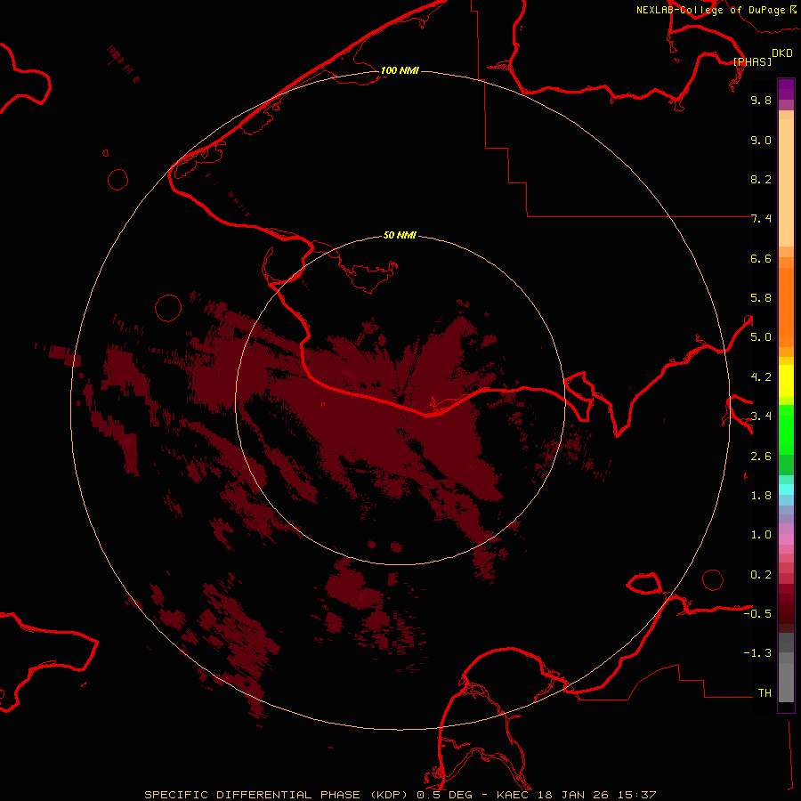Select the 50 NMI range ring label
This screenshot has width=801, height=801.
click(400, 235)
